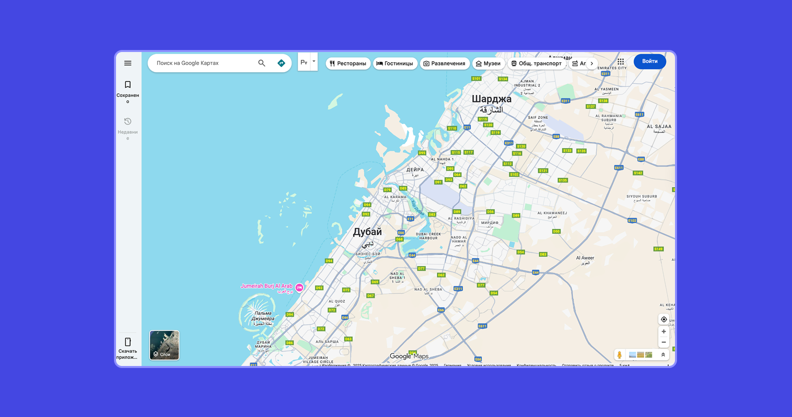Click the Скачать приложение phone icon

point(127,342)
